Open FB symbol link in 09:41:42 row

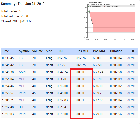[21, 65]
